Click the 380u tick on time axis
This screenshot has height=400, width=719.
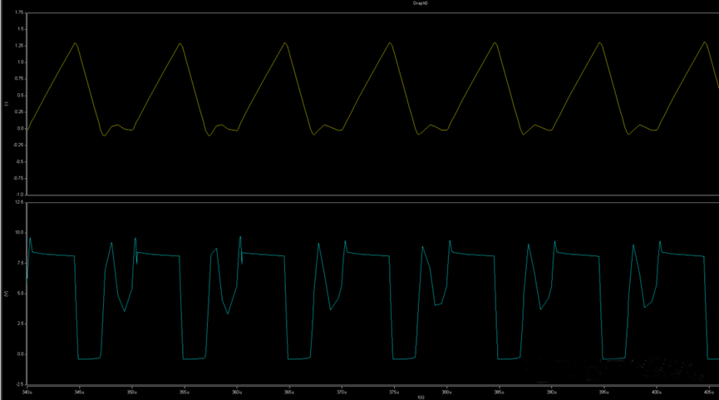[446, 390]
